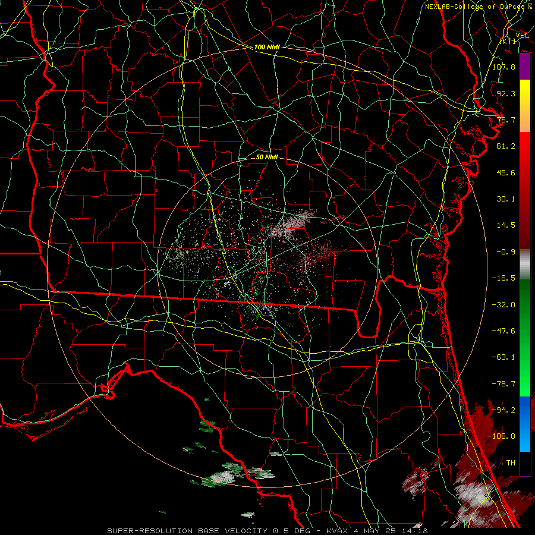Click the 30.1 velocity scale value

click(x=506, y=199)
